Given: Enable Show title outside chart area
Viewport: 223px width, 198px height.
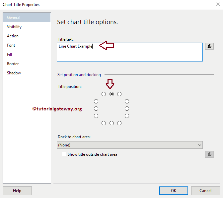Looking at the screenshot, I should (x=64, y=154).
